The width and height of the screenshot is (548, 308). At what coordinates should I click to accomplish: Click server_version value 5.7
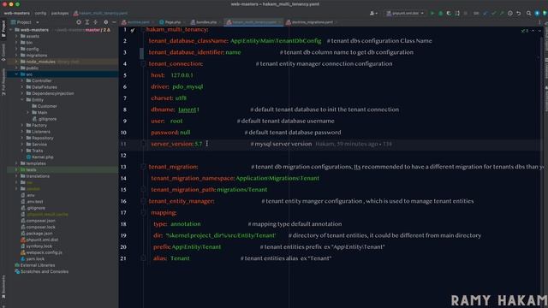[x=199, y=144]
